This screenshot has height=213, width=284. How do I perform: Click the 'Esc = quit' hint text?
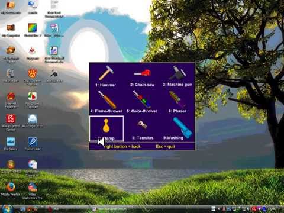coord(166,146)
